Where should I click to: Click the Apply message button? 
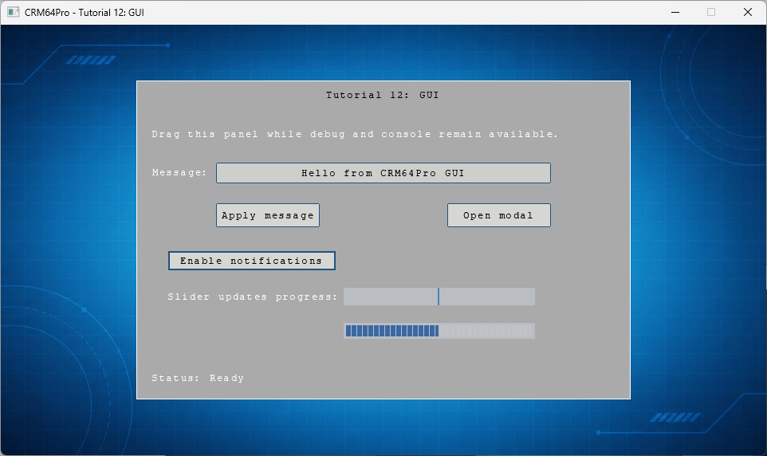point(268,215)
